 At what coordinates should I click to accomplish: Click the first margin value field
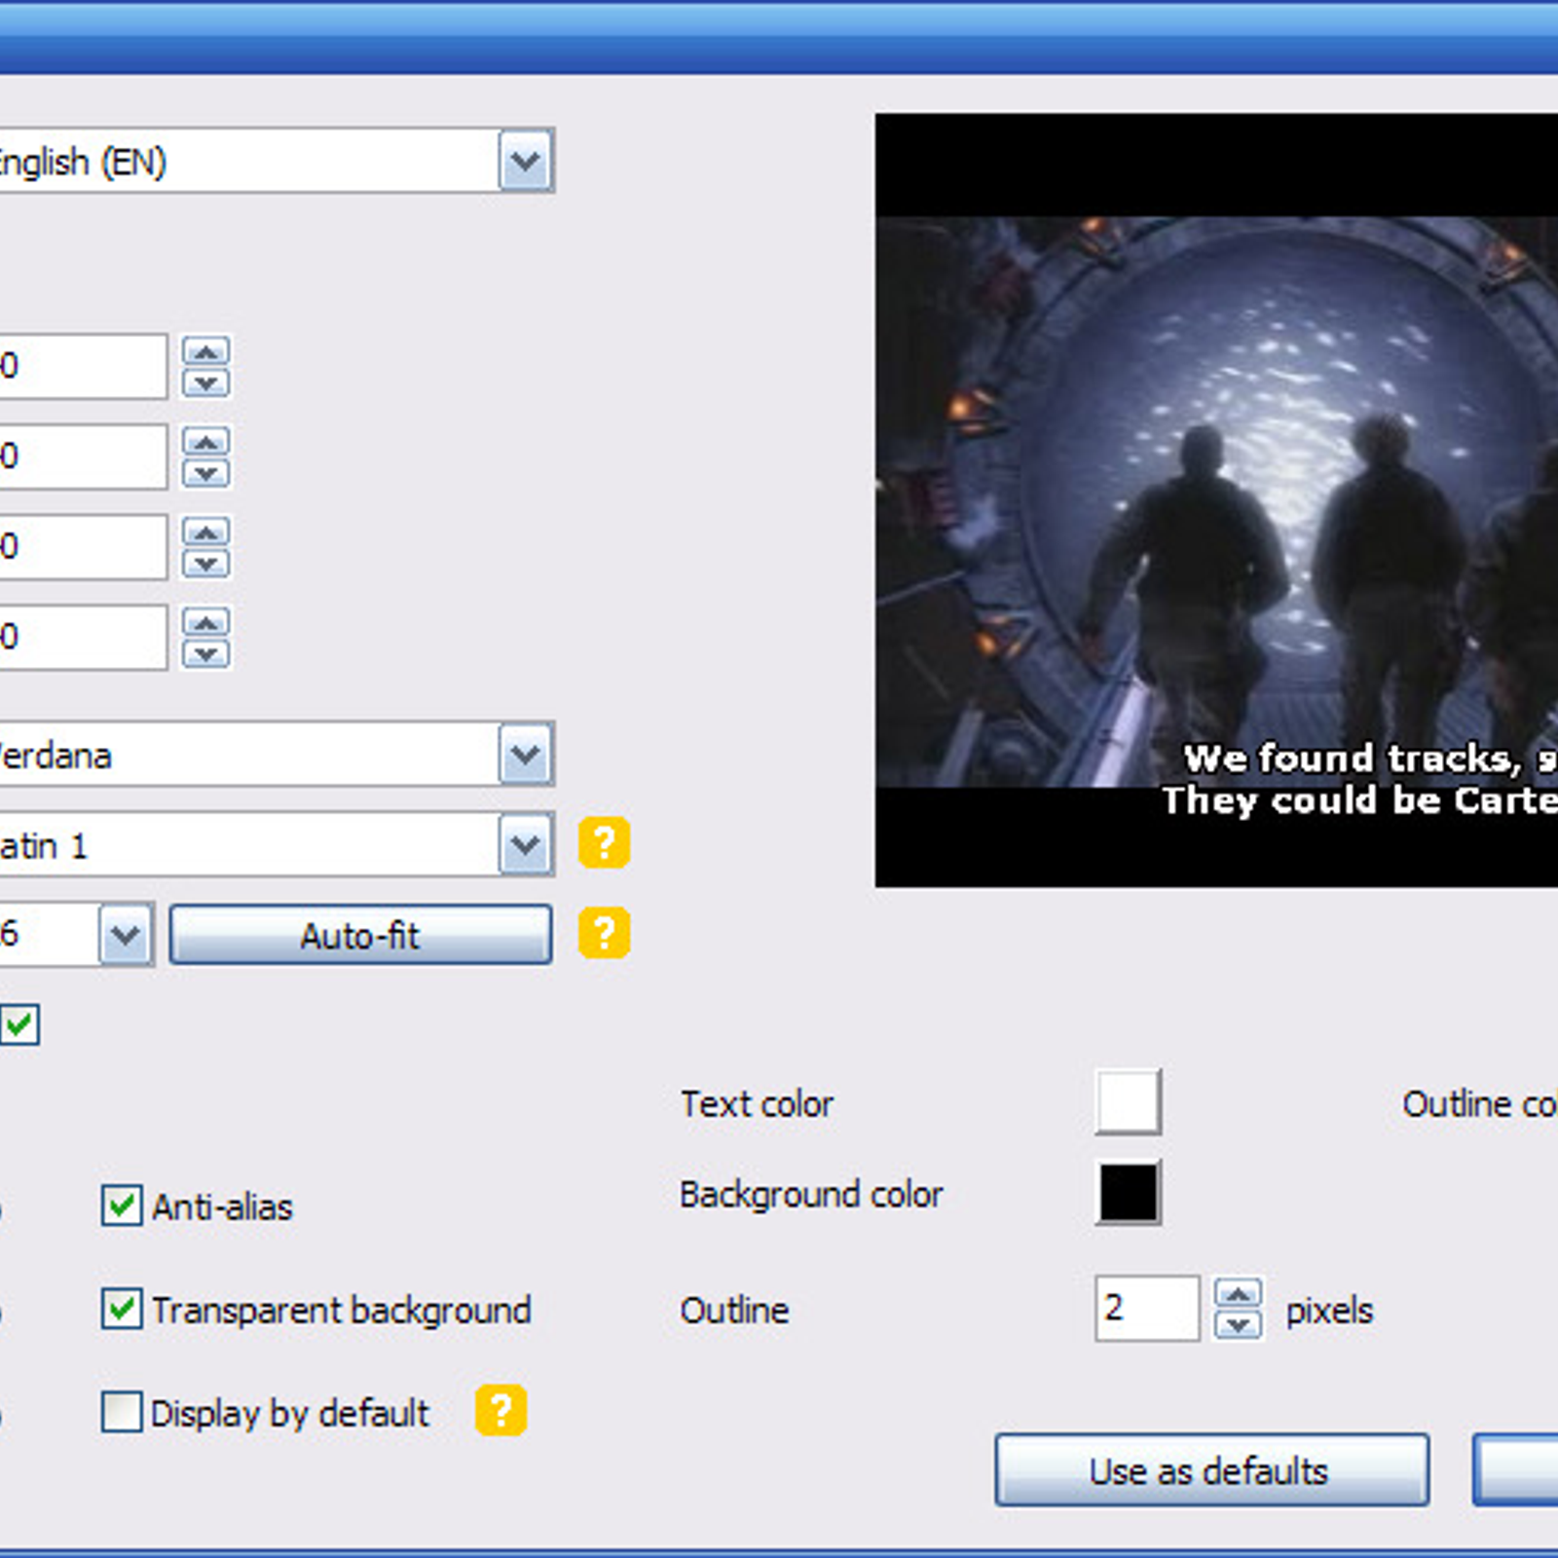point(83,366)
